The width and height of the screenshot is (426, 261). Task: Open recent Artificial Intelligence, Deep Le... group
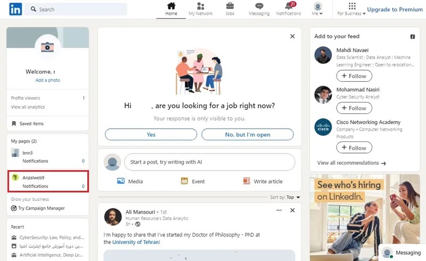coord(48,255)
